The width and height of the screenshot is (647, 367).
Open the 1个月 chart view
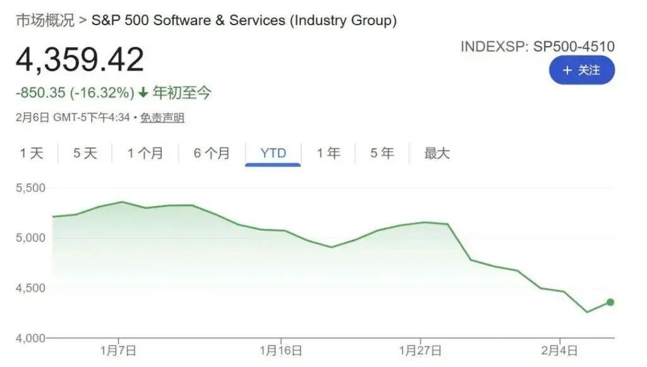point(145,153)
